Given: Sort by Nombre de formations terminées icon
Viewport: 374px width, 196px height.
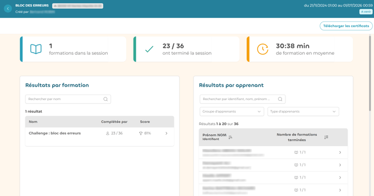Looking at the screenshot, I should pyautogui.click(x=326, y=137).
